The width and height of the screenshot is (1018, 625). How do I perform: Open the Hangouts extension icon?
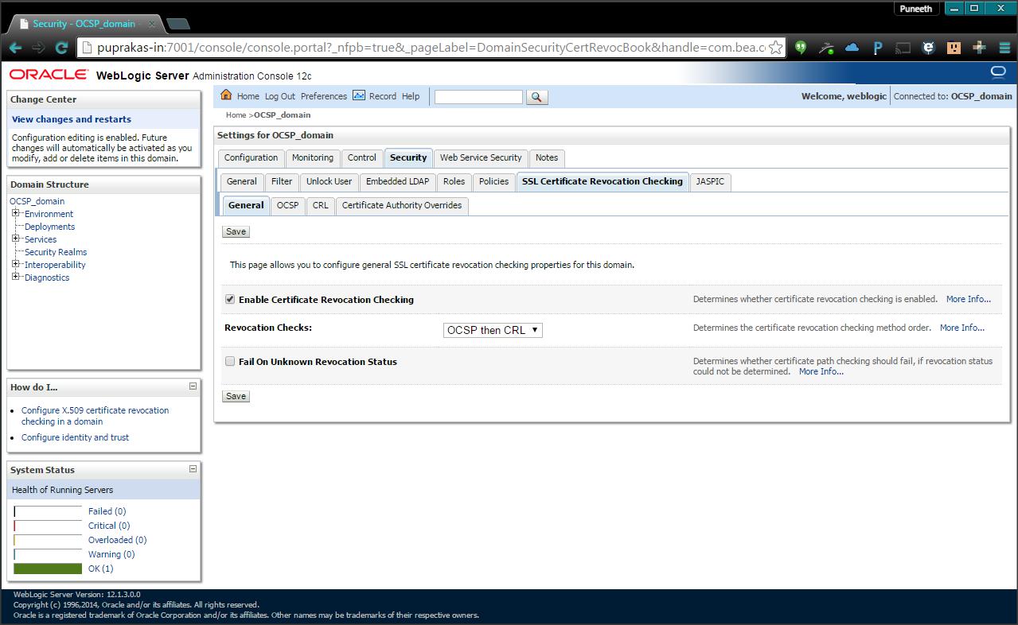801,48
